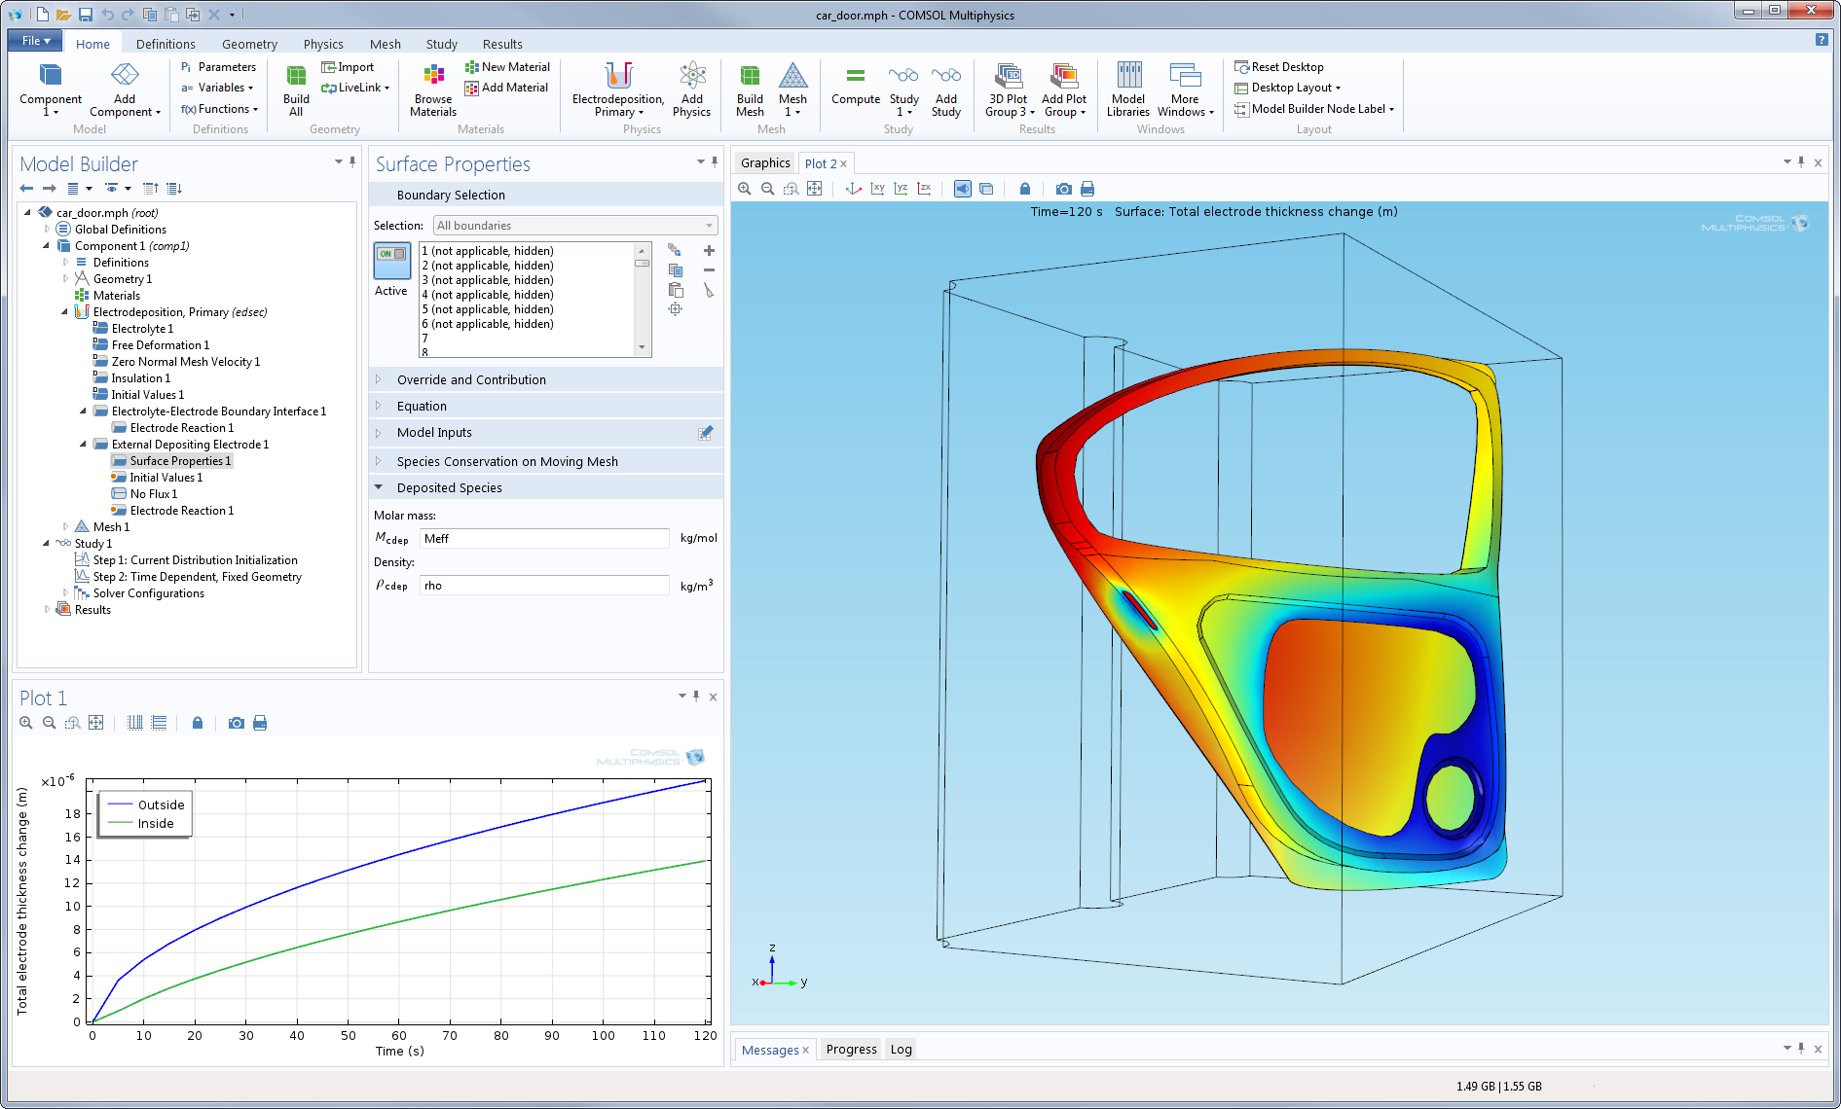The image size is (1841, 1109).
Task: Zoom out in Graphics window
Action: (x=768, y=189)
